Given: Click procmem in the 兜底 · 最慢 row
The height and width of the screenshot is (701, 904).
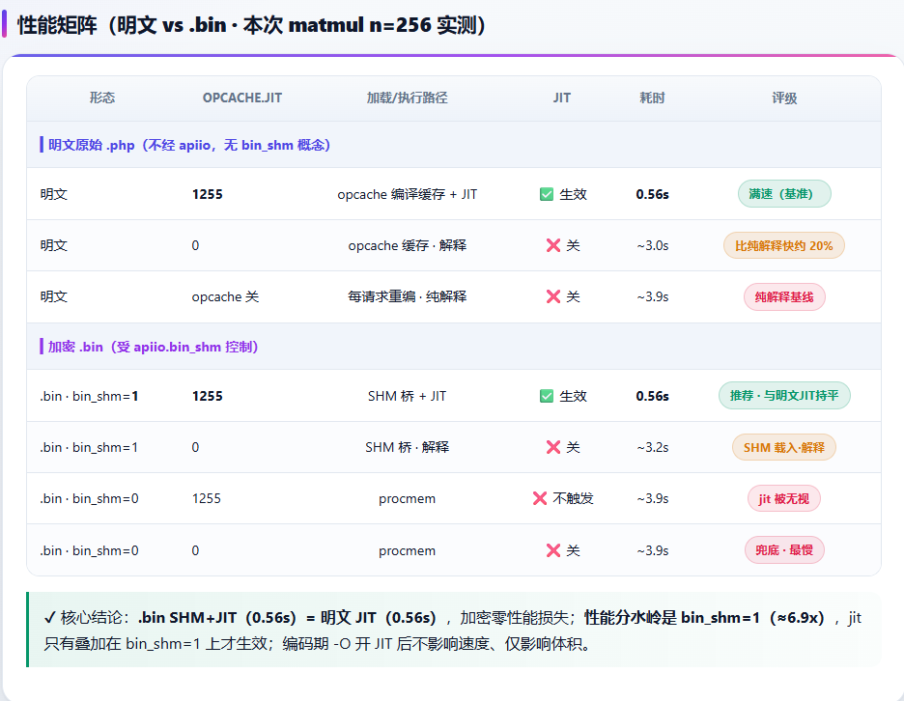Looking at the screenshot, I should (x=407, y=551).
